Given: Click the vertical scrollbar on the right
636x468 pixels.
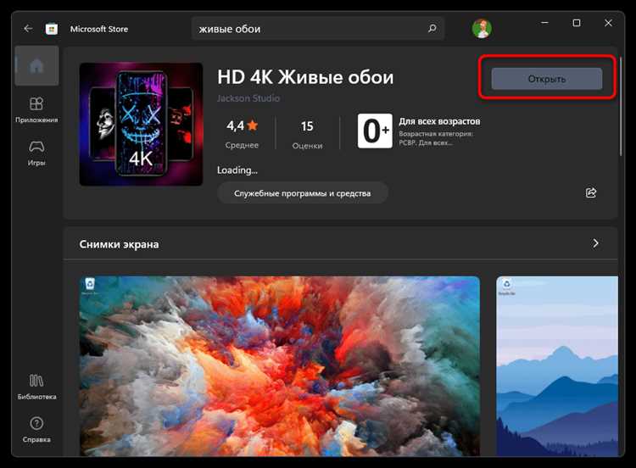Looking at the screenshot, I should 621,106.
